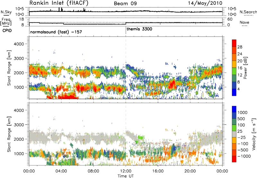Click the "20:00" time tick label

tap(190, 171)
